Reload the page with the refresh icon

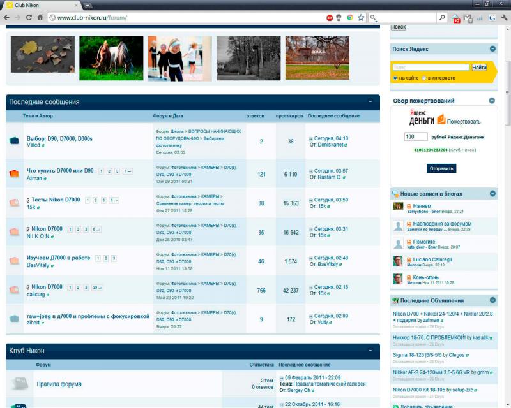pyautogui.click(x=29, y=18)
